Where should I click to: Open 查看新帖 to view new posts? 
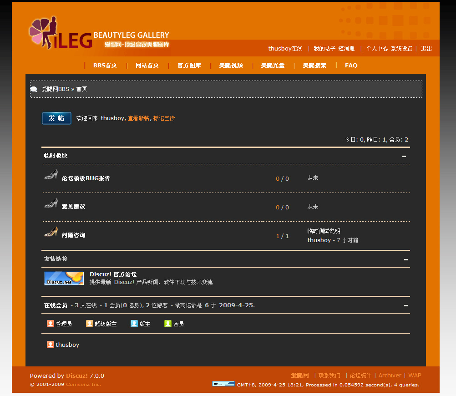[138, 118]
